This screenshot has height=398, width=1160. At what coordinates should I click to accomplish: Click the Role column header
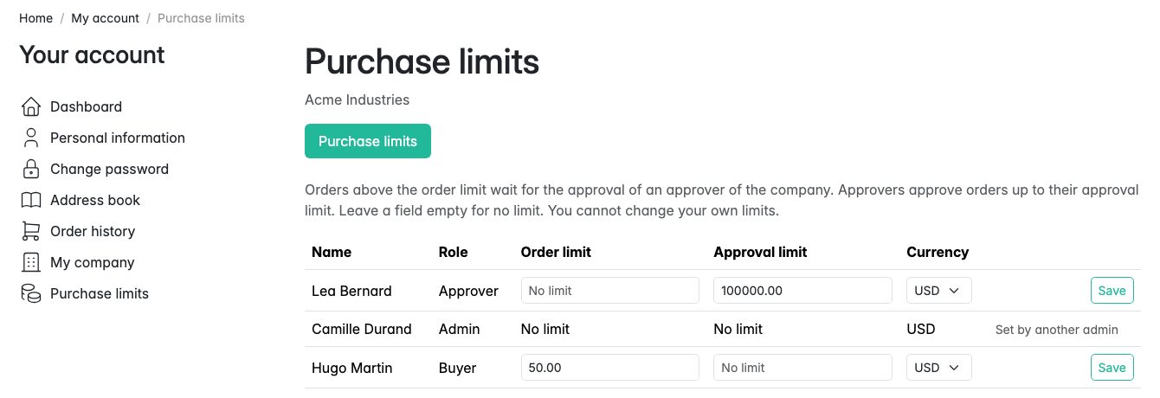(x=453, y=253)
